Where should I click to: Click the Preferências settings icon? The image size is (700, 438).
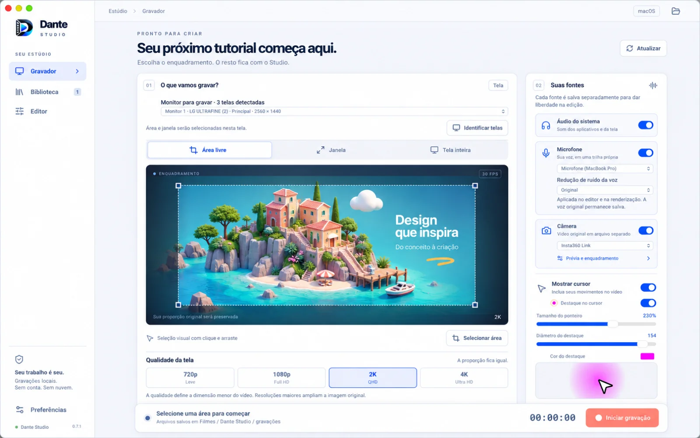click(19, 410)
